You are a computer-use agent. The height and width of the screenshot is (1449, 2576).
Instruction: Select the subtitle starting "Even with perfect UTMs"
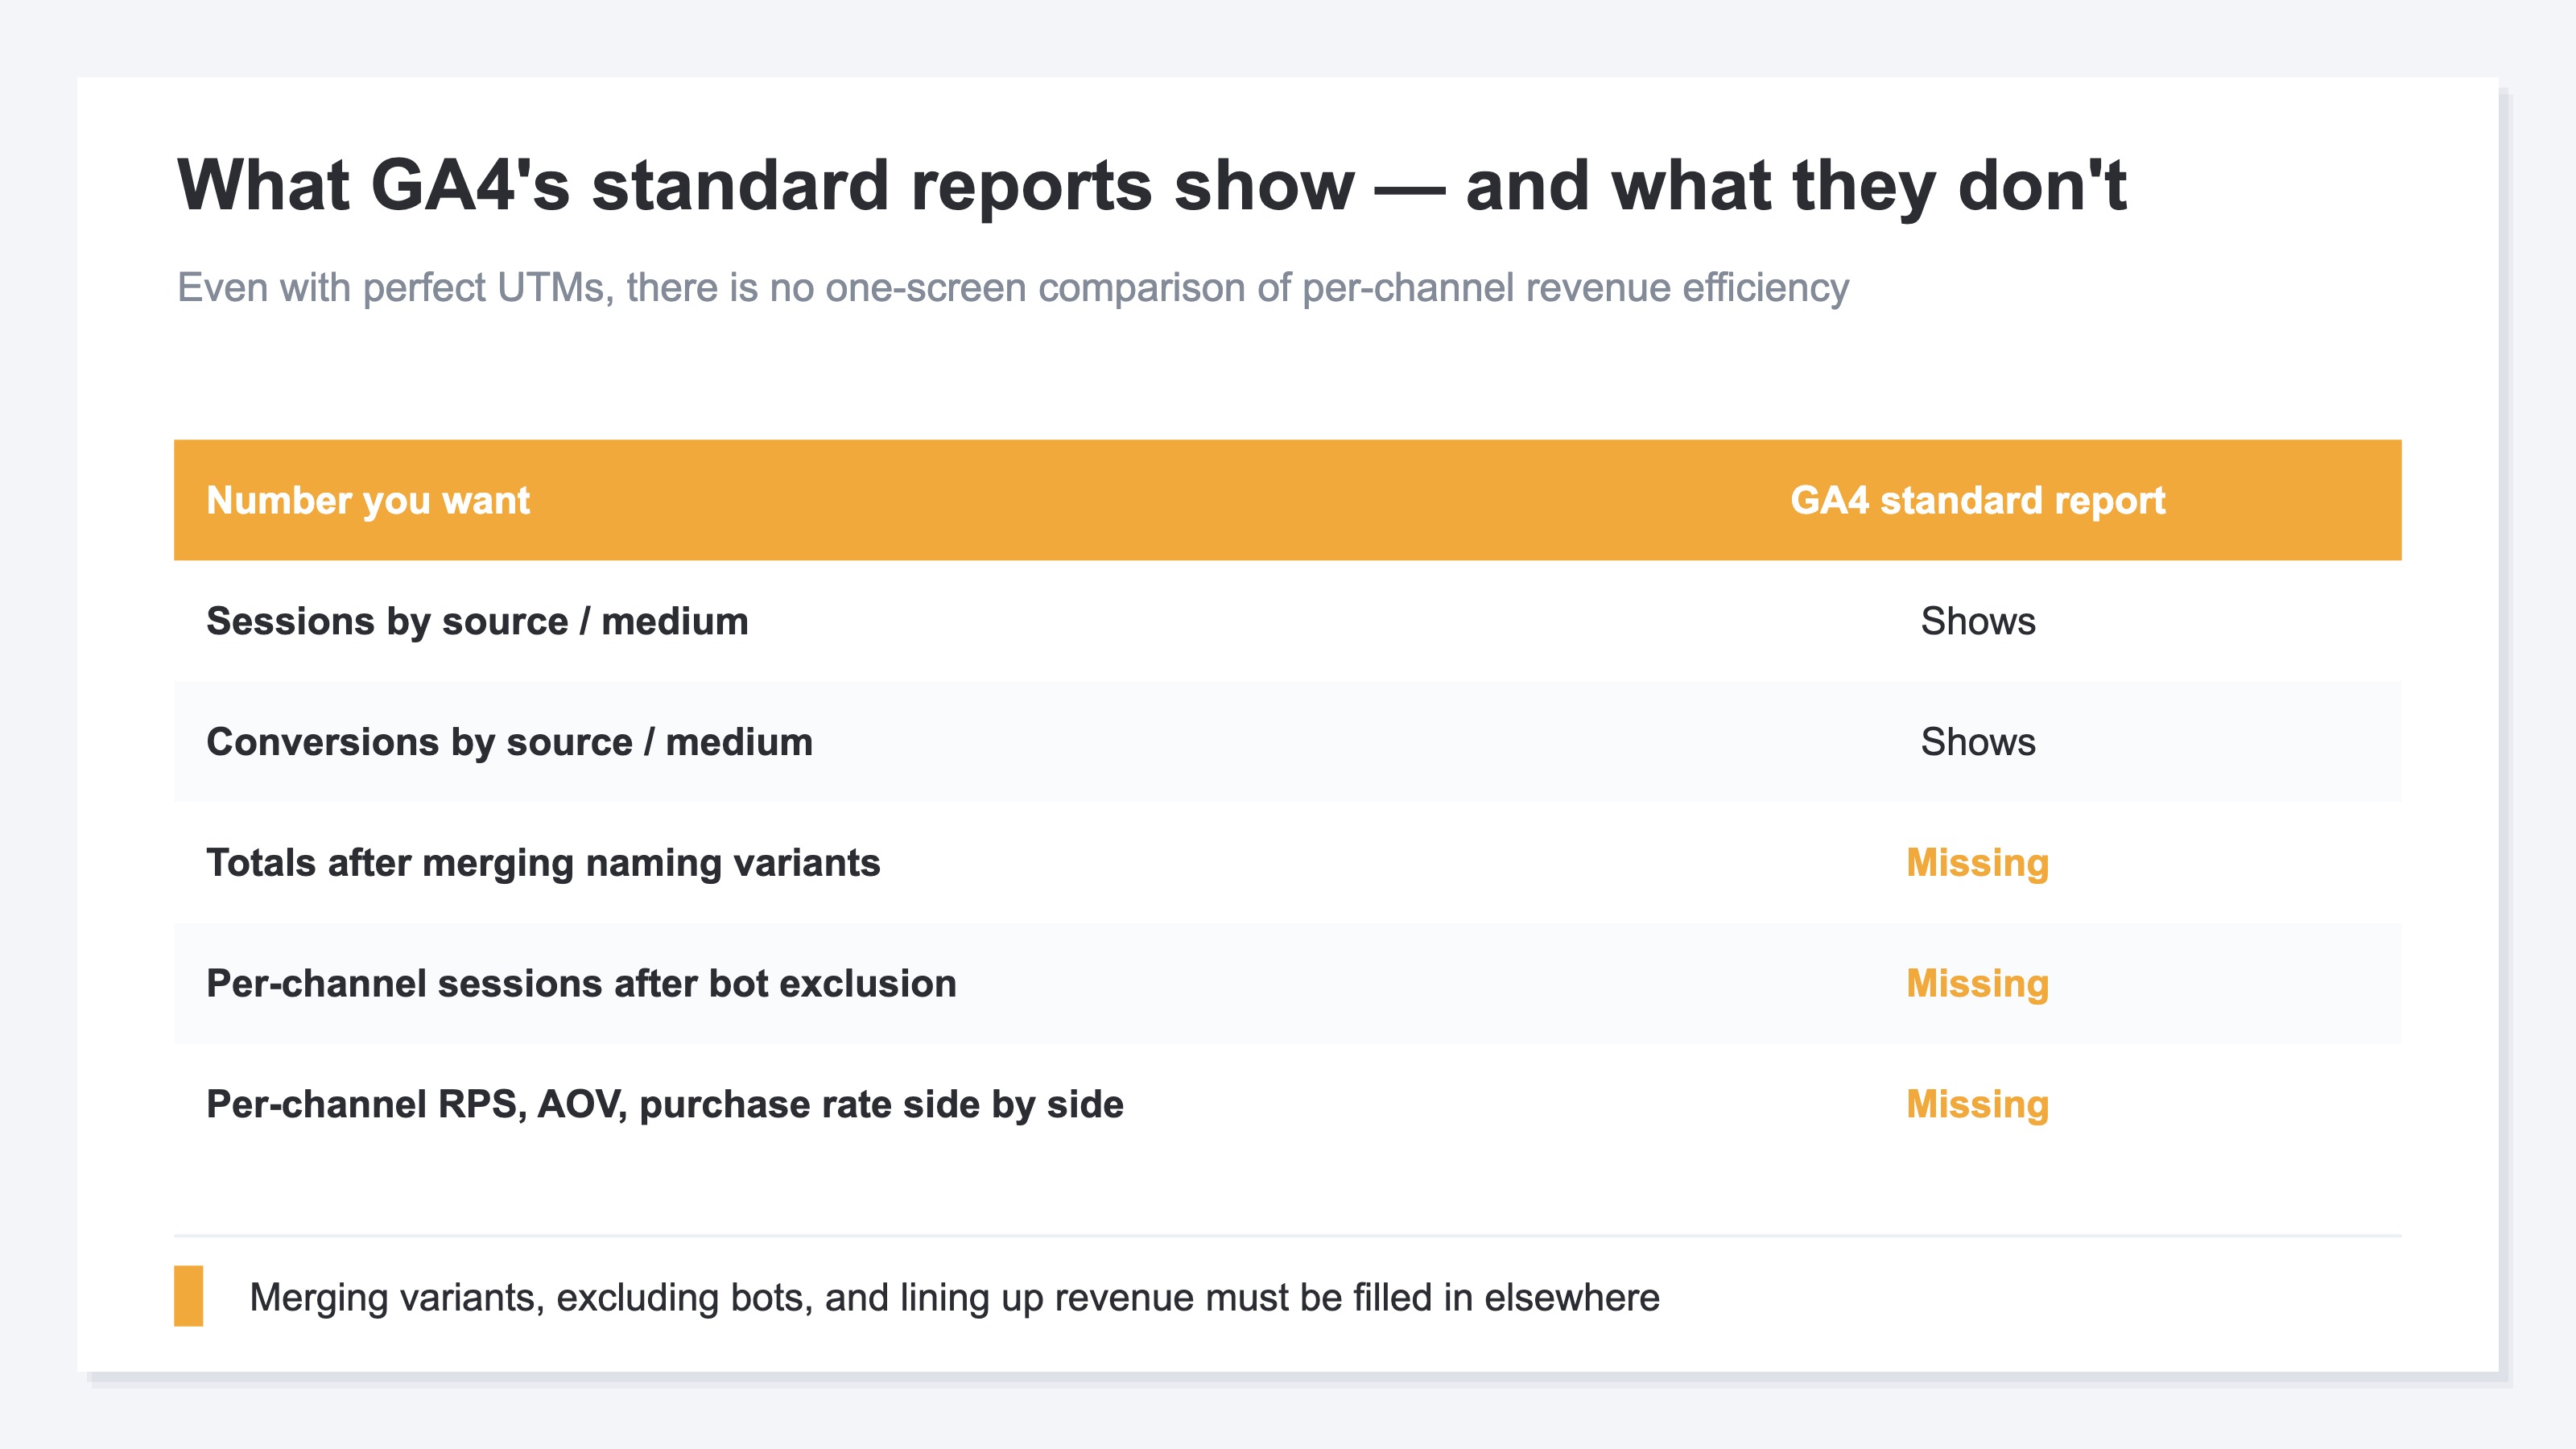pyautogui.click(x=1012, y=288)
